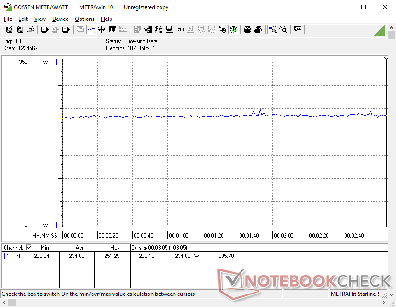Click the plain printer icon
This screenshot has height=307, width=396.
pos(258,30)
